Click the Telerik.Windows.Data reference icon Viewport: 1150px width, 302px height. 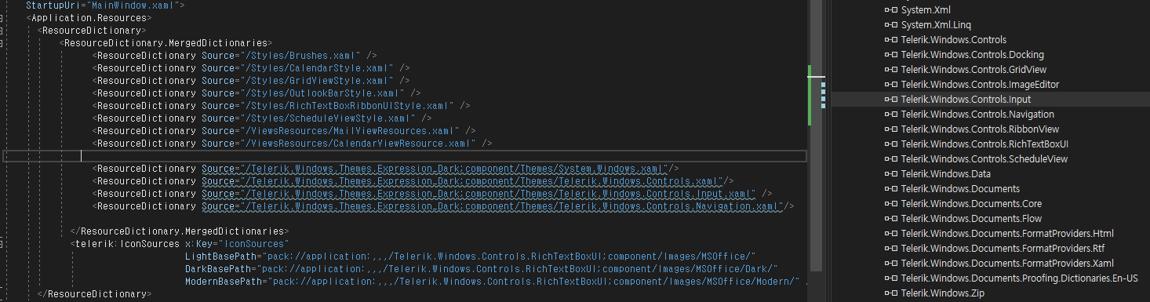tap(890, 173)
